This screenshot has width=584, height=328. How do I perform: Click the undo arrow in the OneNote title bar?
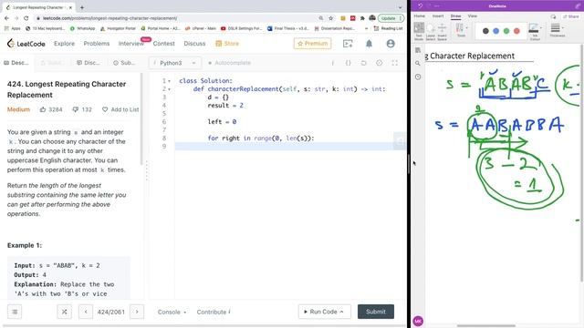[x=420, y=6]
